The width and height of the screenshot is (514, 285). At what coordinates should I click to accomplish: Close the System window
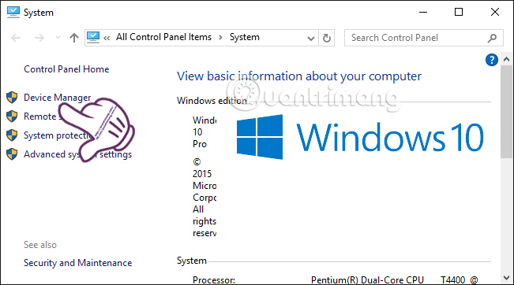[x=495, y=12]
